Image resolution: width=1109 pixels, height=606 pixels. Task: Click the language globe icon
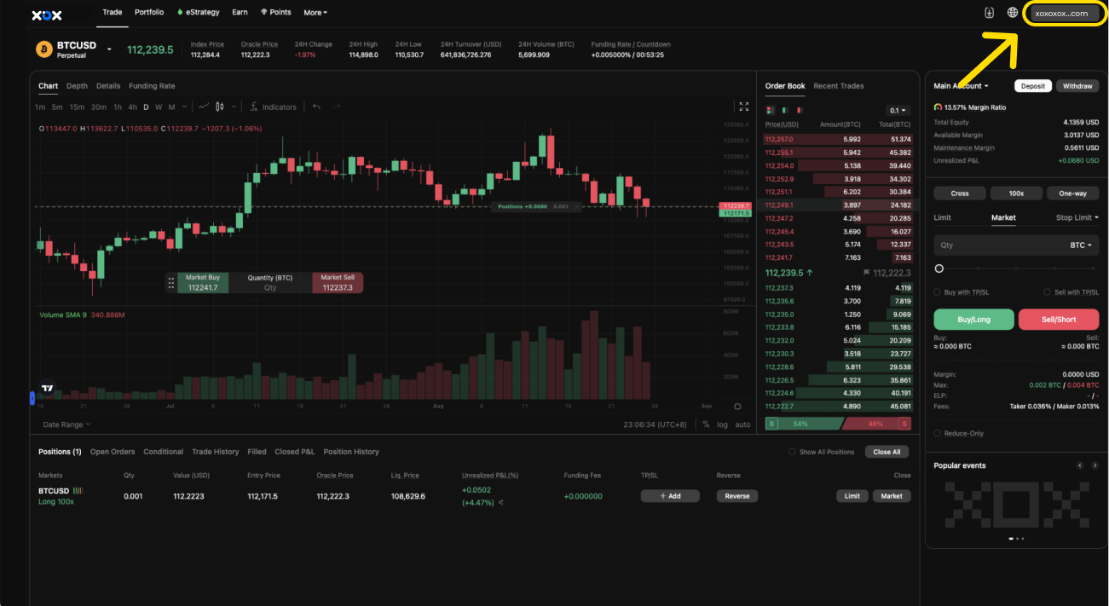(x=1013, y=13)
